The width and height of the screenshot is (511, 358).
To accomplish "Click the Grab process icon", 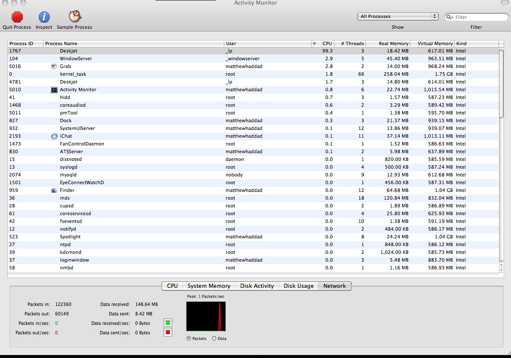I will [x=54, y=66].
